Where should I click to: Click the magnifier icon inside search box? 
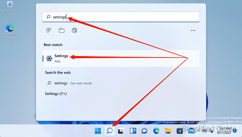[48, 17]
